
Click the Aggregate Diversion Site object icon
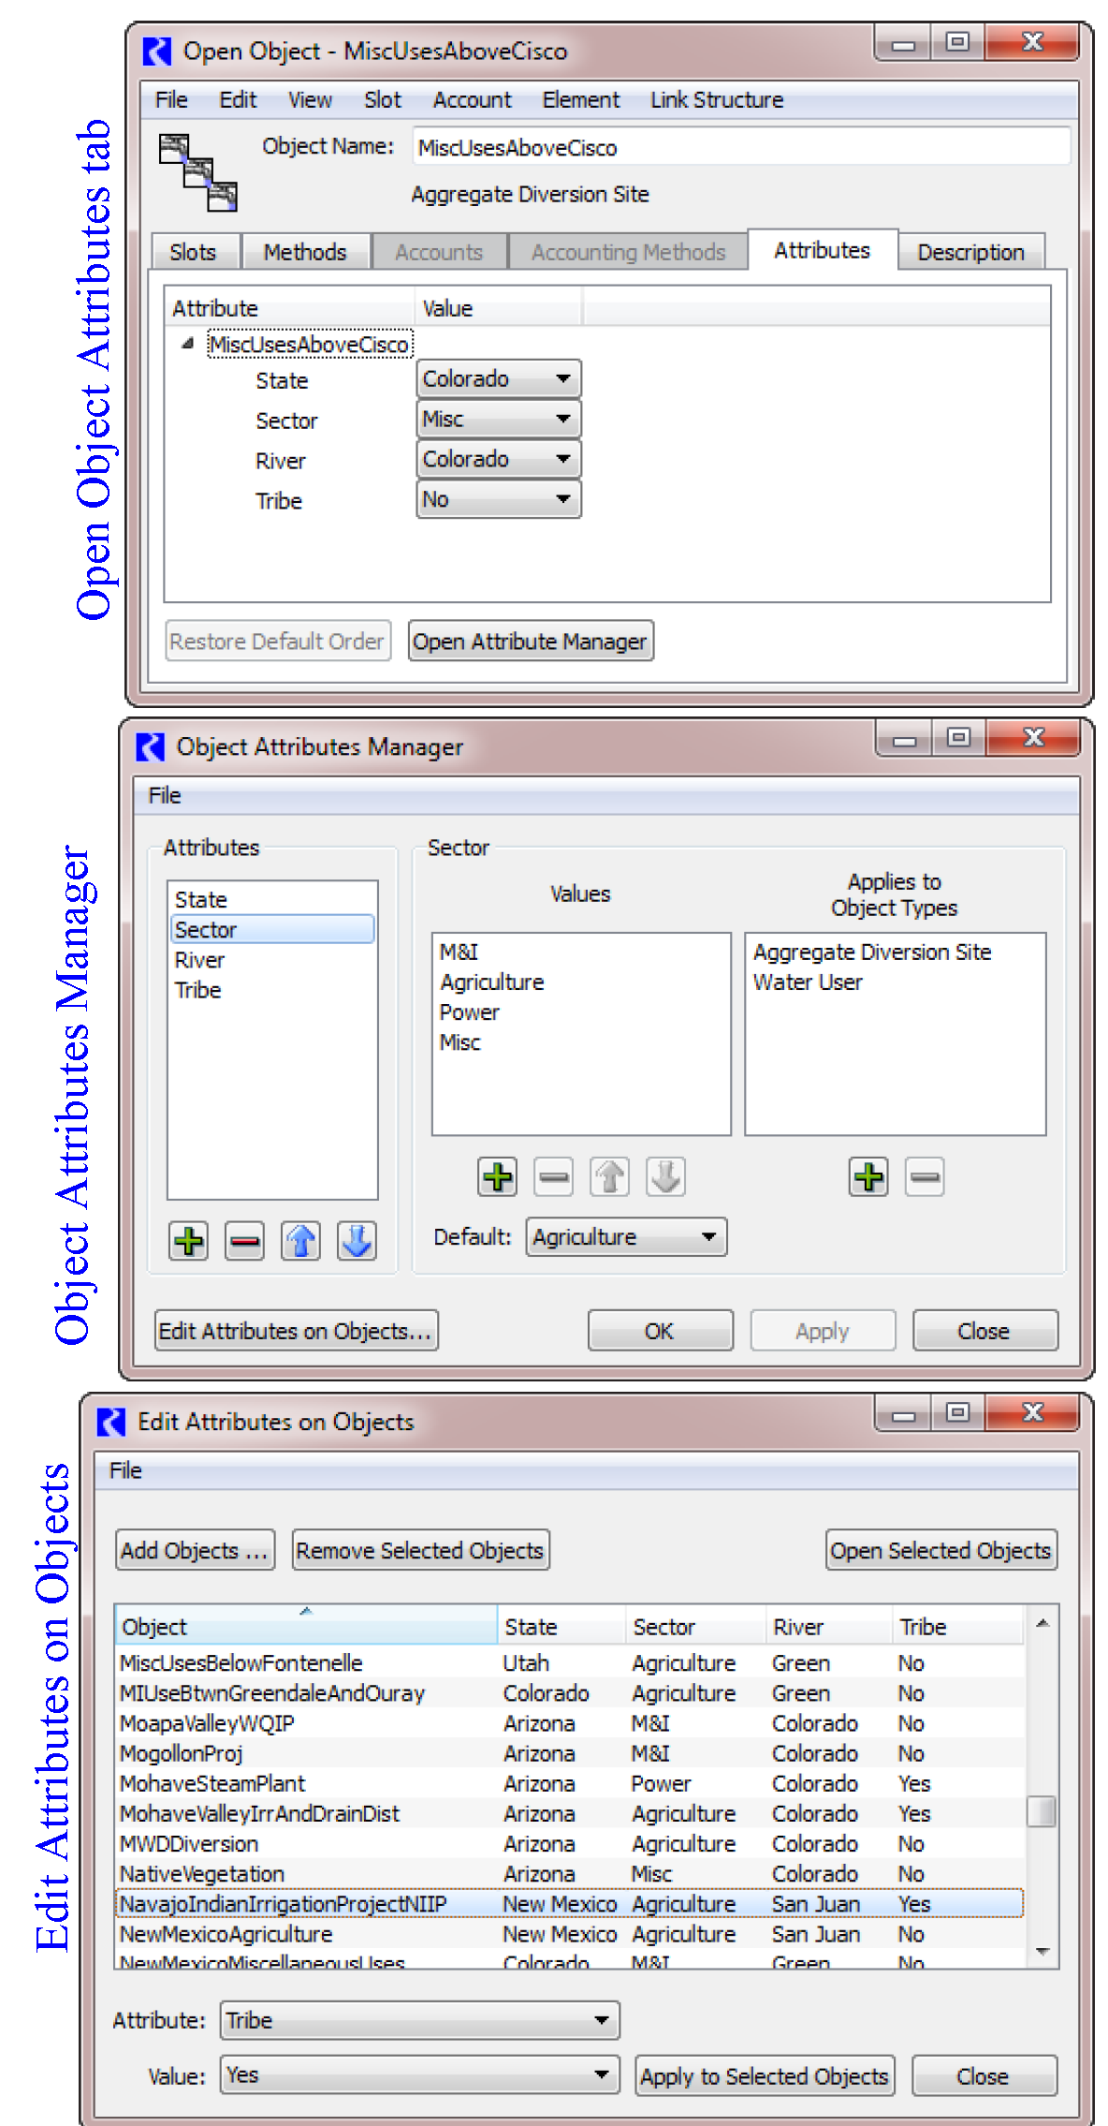point(197,172)
